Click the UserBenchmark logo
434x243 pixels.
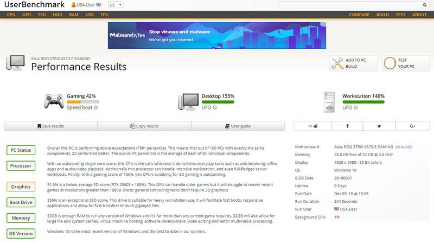point(34,4)
